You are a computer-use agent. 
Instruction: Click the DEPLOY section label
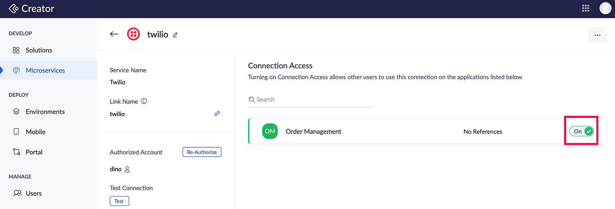[x=18, y=95]
